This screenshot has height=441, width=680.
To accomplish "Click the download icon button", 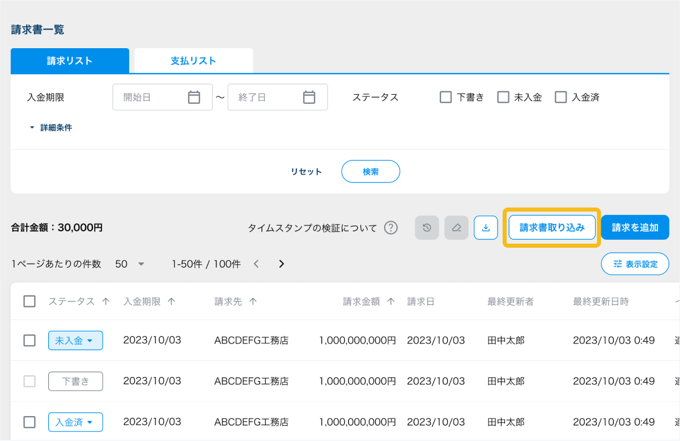I will tap(486, 228).
